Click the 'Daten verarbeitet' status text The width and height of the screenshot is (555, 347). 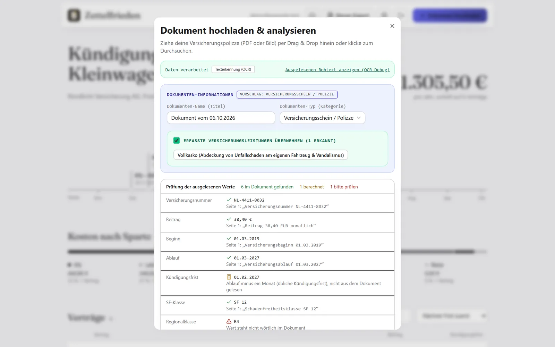click(187, 70)
